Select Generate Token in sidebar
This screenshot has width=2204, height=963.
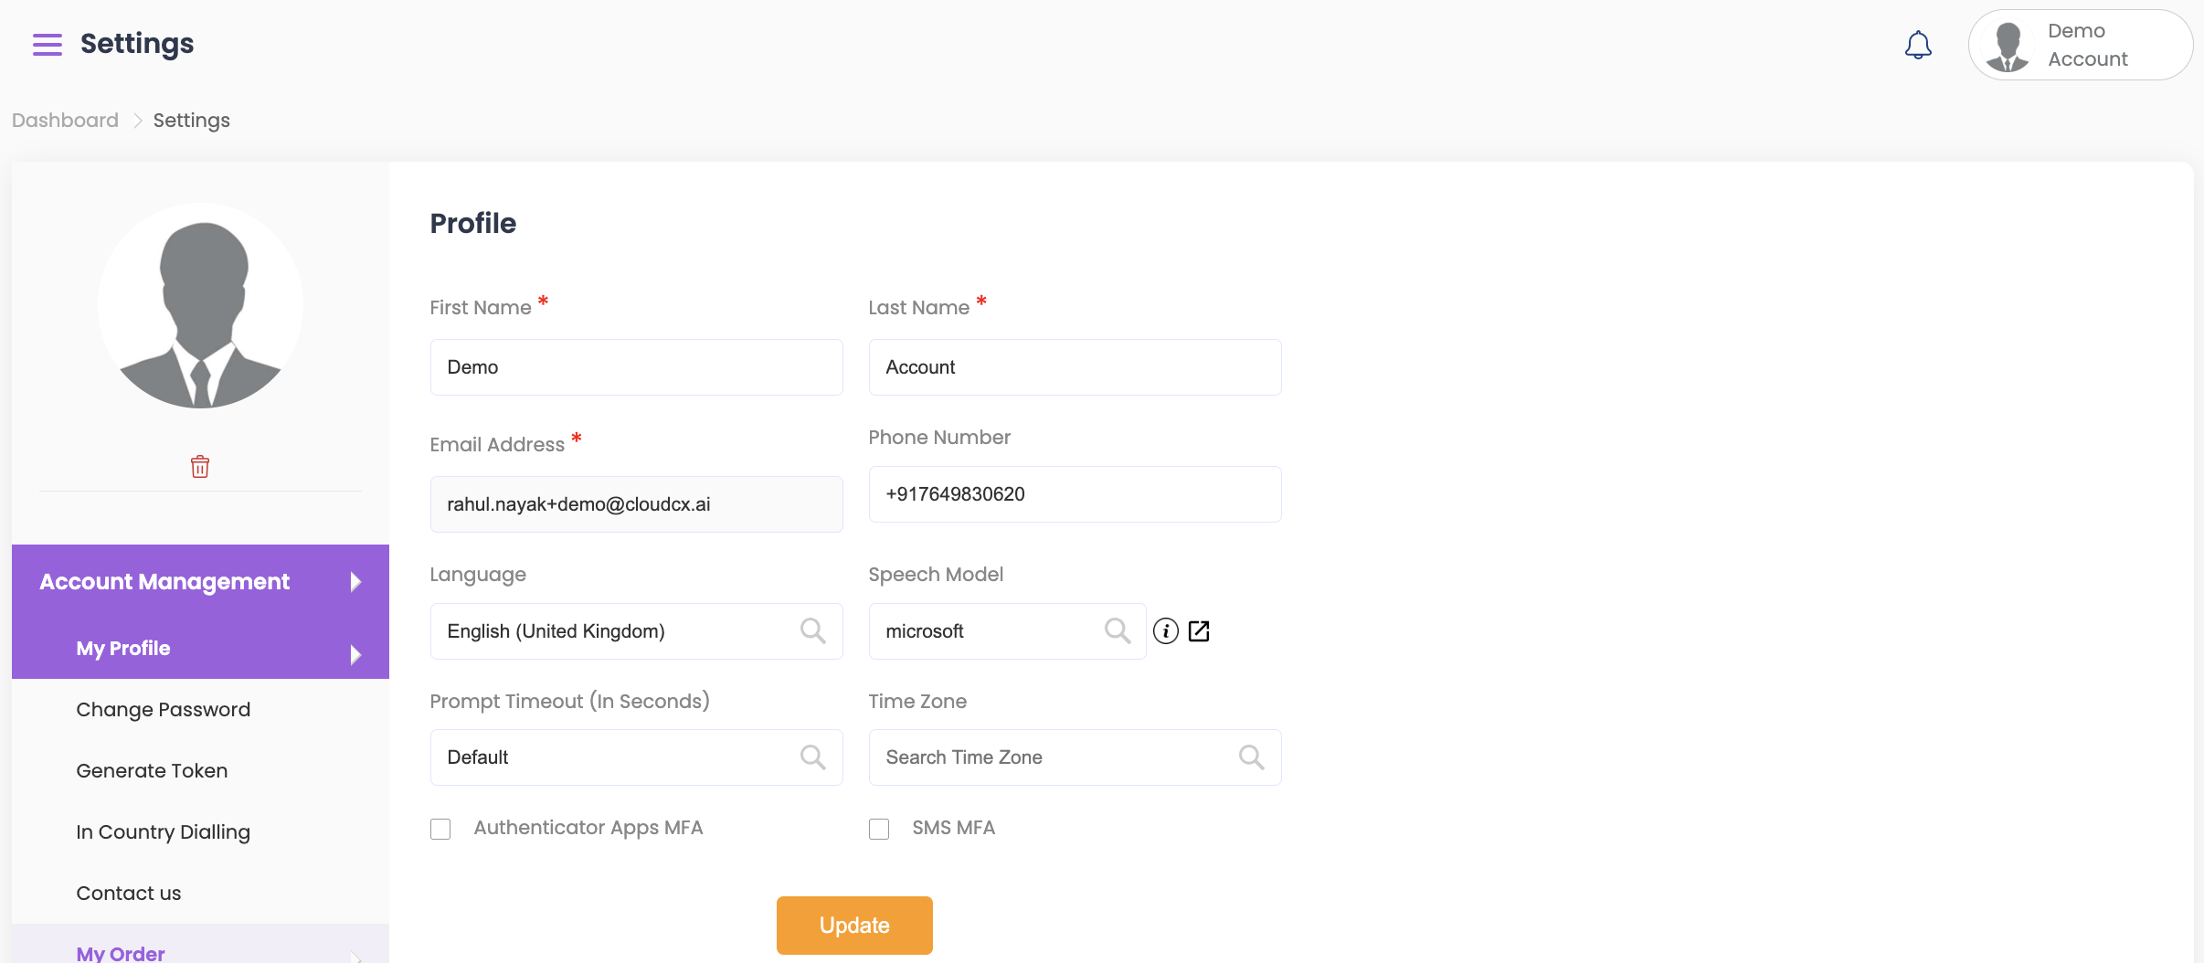click(x=152, y=771)
